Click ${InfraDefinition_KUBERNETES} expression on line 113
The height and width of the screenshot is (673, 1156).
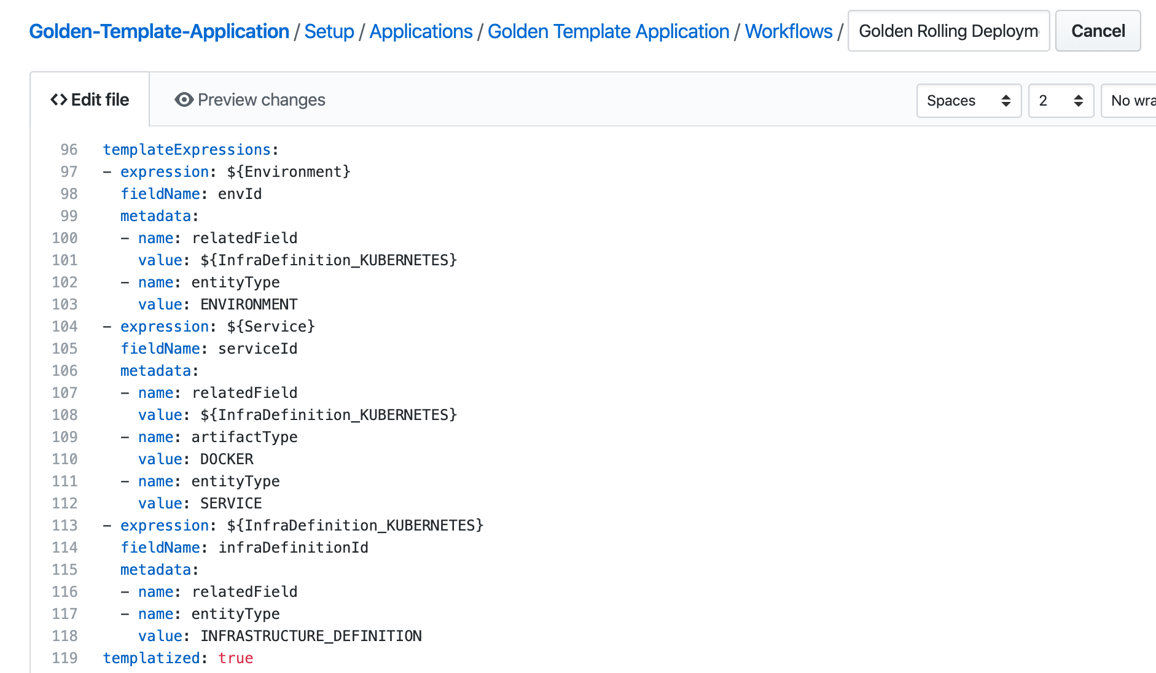click(355, 526)
